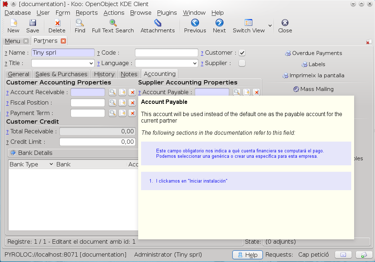Go to the Next record

click(x=219, y=26)
